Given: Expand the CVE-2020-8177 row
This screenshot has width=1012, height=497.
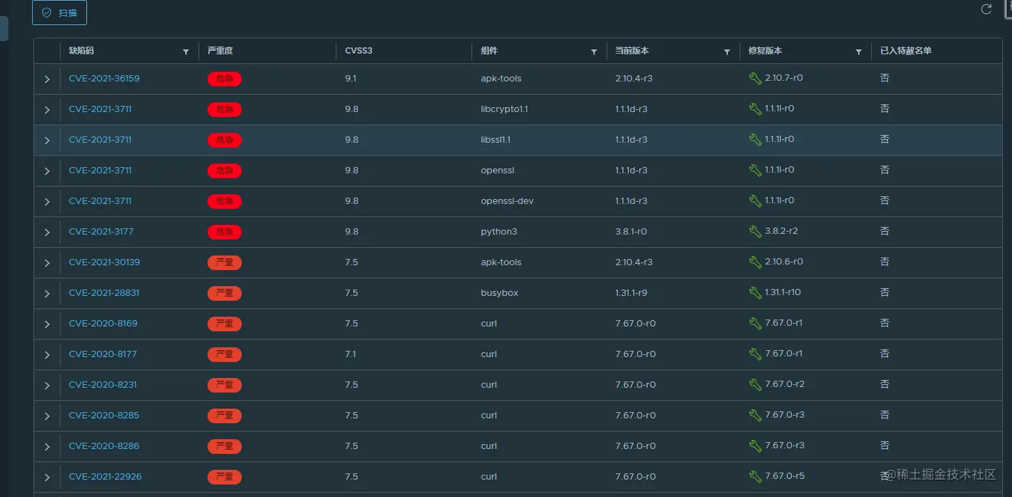Looking at the screenshot, I should [47, 355].
